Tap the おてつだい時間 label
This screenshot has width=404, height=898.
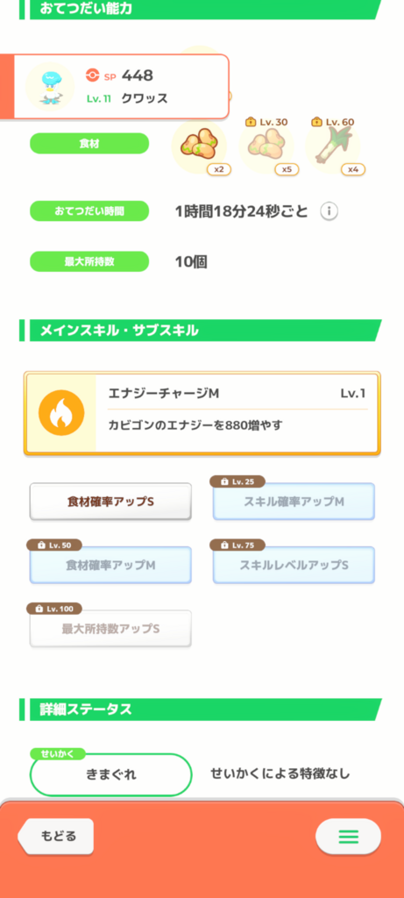89,211
